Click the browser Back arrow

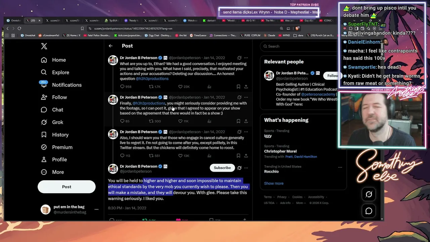pyautogui.click(x=7, y=29)
